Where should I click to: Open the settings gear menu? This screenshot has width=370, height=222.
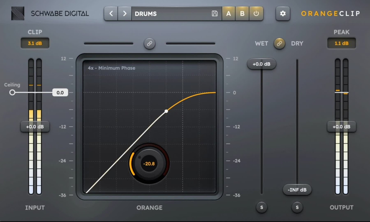point(283,14)
